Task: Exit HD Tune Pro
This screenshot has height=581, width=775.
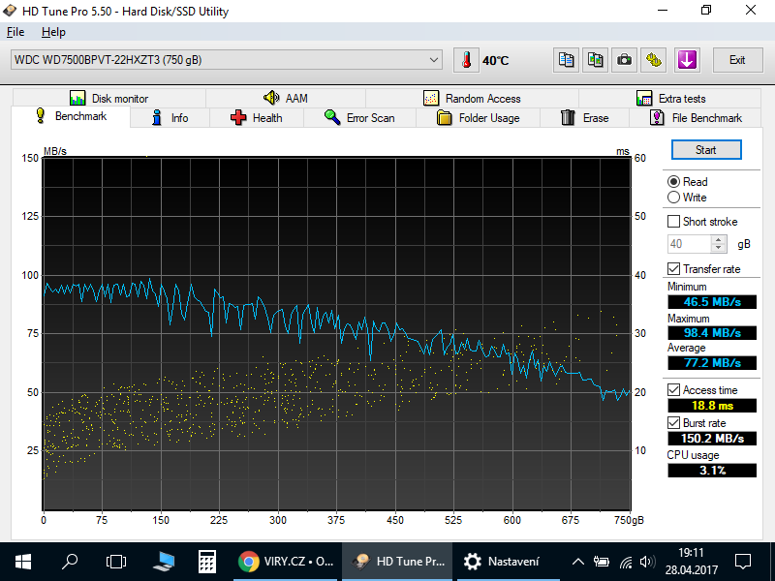Action: click(737, 60)
